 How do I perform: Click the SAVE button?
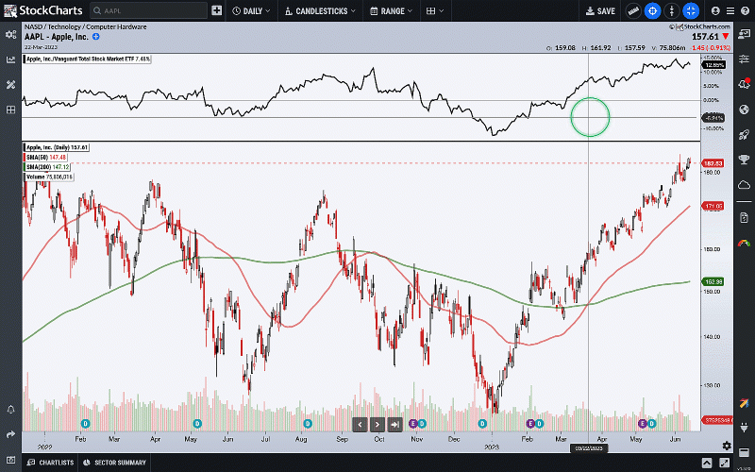coord(600,10)
